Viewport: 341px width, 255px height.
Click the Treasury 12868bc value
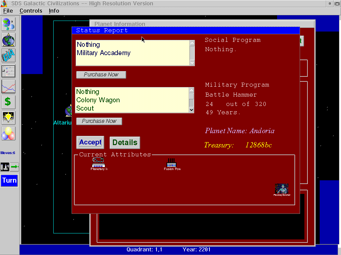pos(258,145)
